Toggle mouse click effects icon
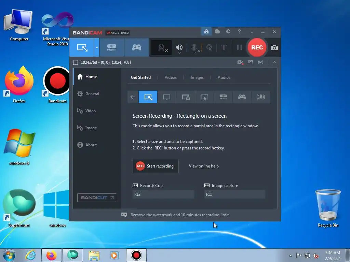Screen dimensions: 350x262 (x=210, y=47)
